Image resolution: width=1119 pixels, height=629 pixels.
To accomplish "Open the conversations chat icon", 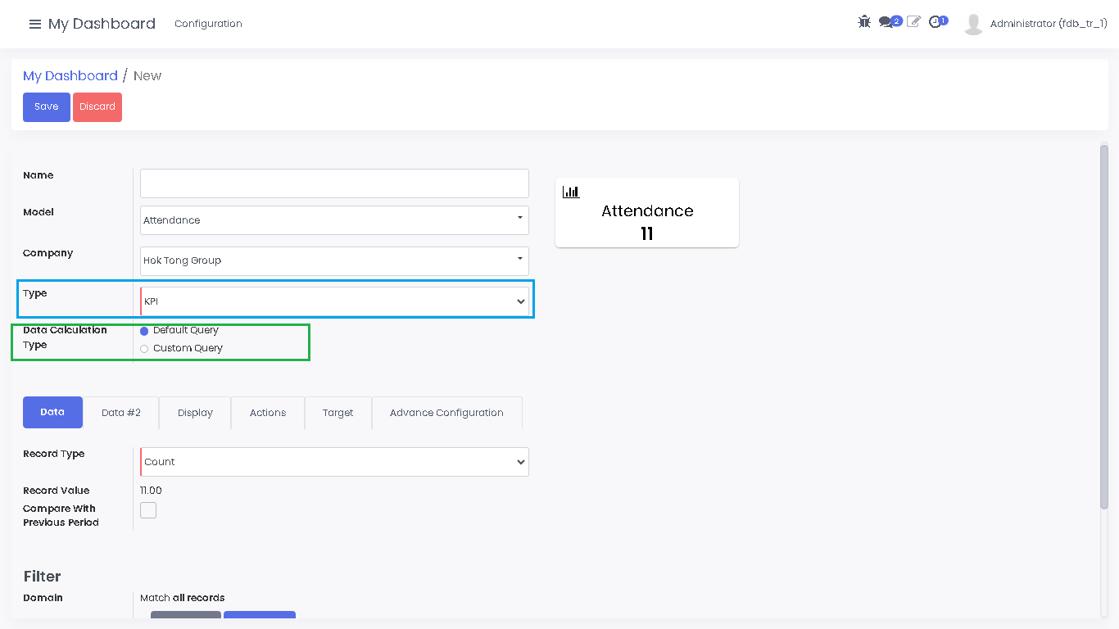I will 886,22.
